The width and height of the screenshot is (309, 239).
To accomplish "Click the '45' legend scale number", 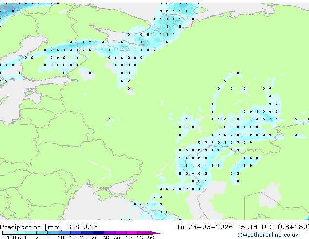I will 139,237.
